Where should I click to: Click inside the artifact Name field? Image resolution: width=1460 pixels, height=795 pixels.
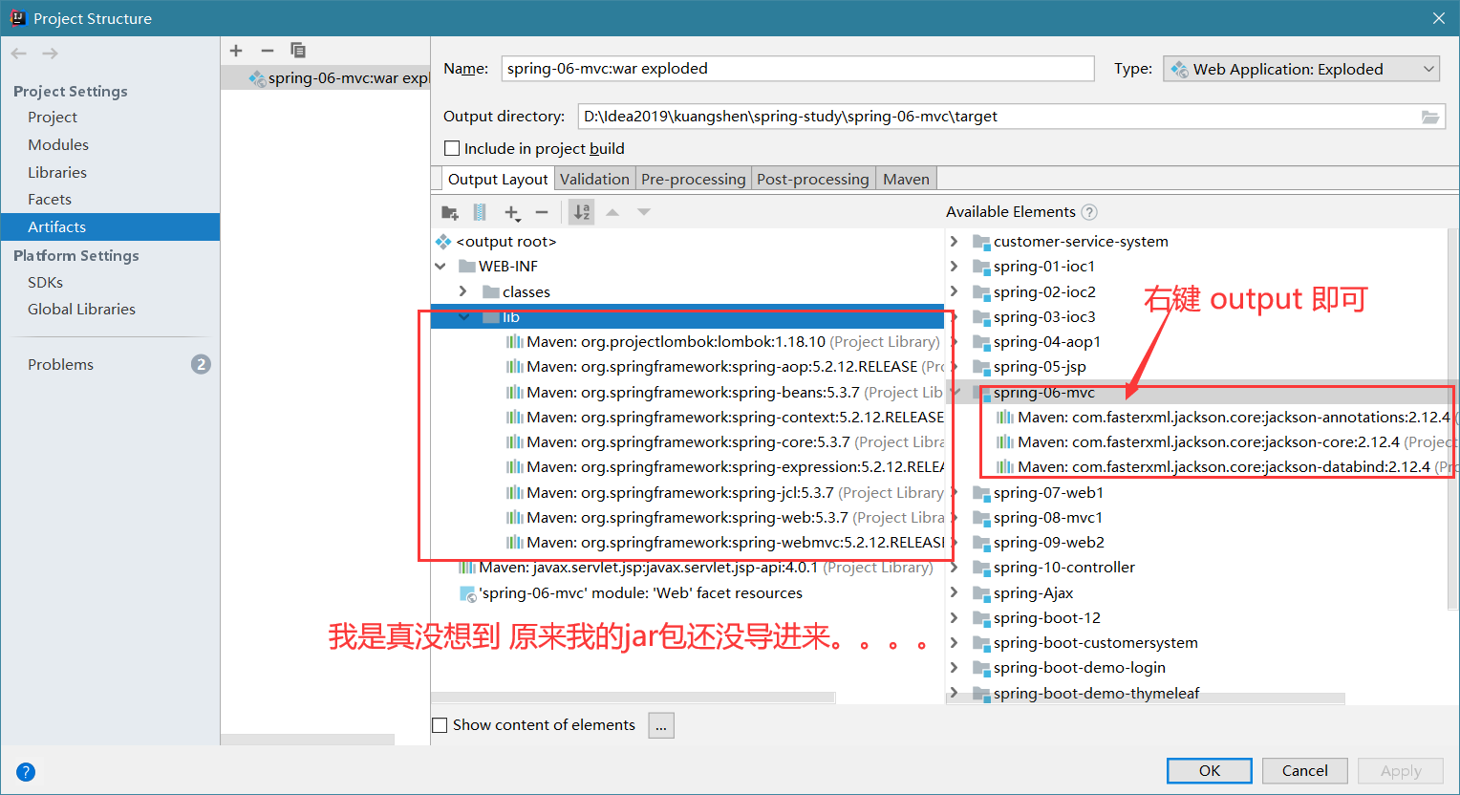coord(798,68)
